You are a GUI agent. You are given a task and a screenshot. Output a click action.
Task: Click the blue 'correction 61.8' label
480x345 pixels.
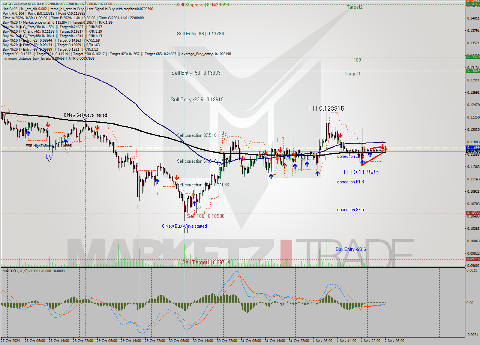351,182
